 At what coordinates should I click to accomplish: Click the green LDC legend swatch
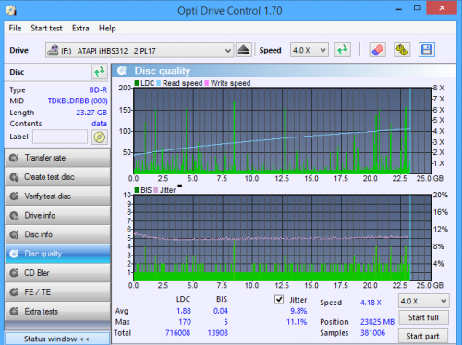pos(137,83)
